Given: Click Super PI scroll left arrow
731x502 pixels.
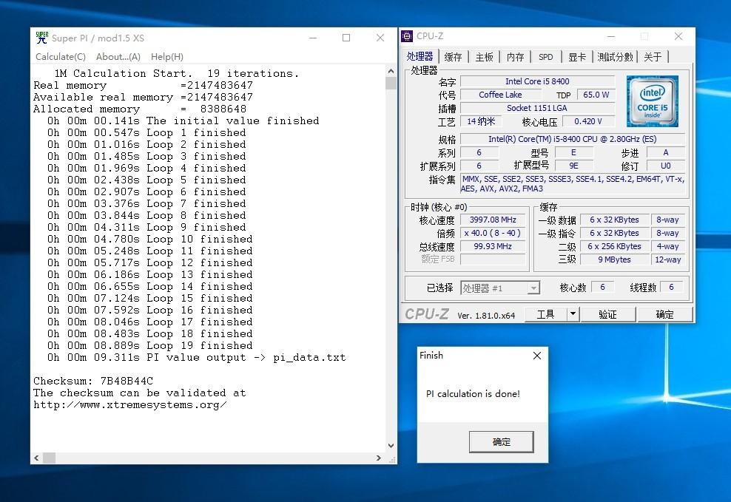Looking at the screenshot, I should tap(36, 458).
